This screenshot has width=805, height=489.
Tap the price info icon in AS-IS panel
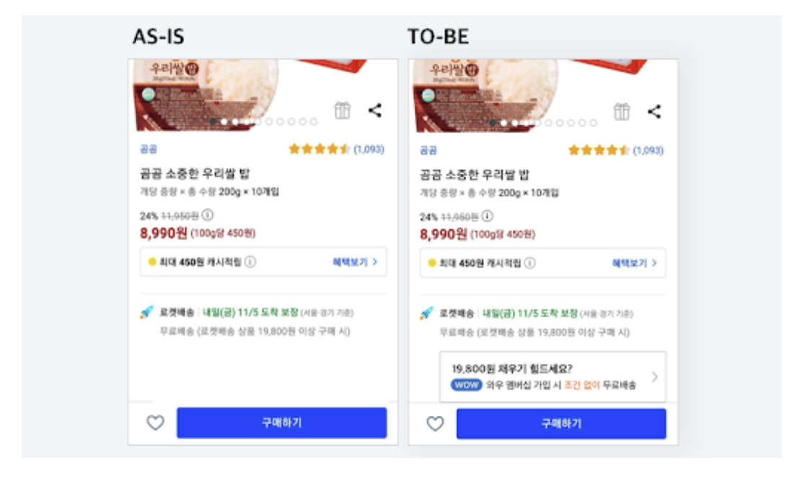pos(208,214)
